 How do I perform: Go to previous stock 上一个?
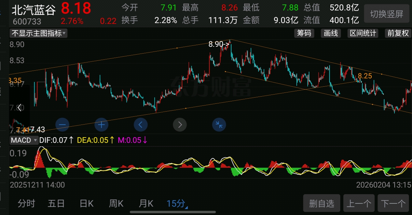359,204
